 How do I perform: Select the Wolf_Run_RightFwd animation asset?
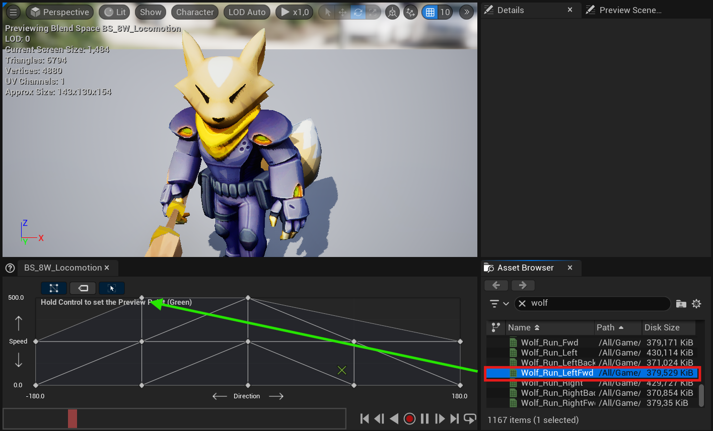593,403
